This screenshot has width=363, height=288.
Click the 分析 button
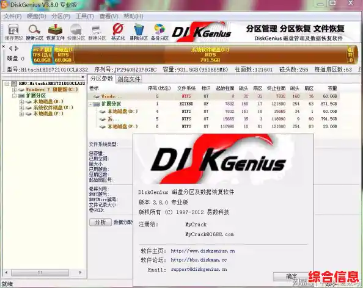pyautogui.click(x=100, y=222)
